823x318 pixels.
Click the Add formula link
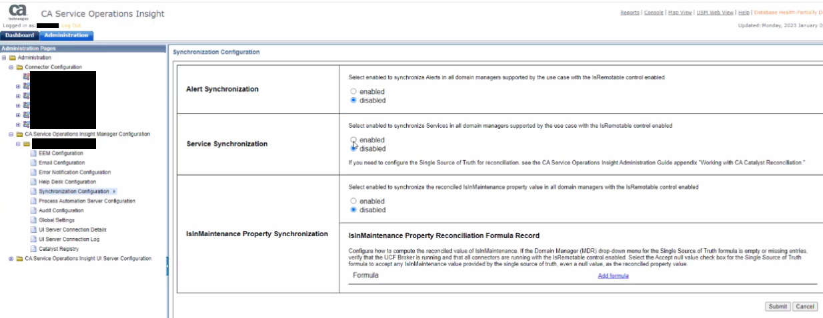pyautogui.click(x=613, y=275)
